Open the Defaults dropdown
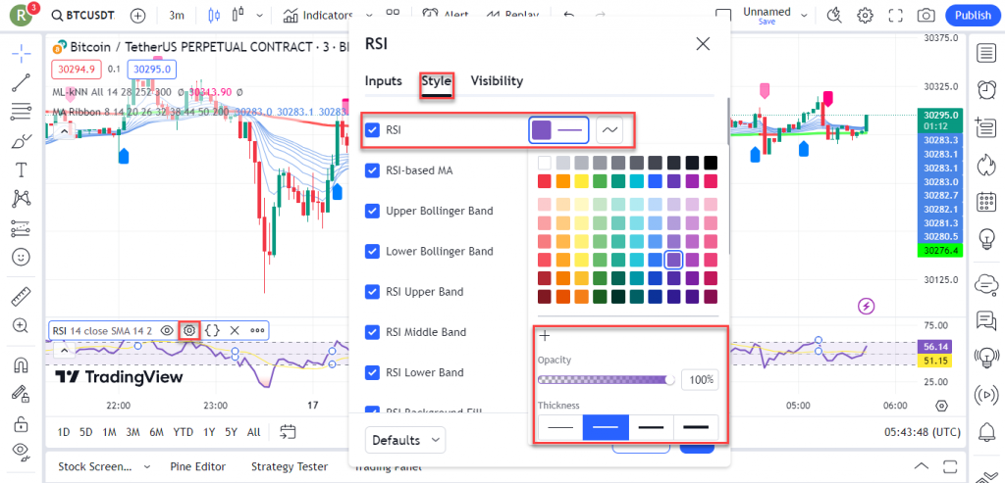This screenshot has height=483, width=1005. (x=405, y=440)
